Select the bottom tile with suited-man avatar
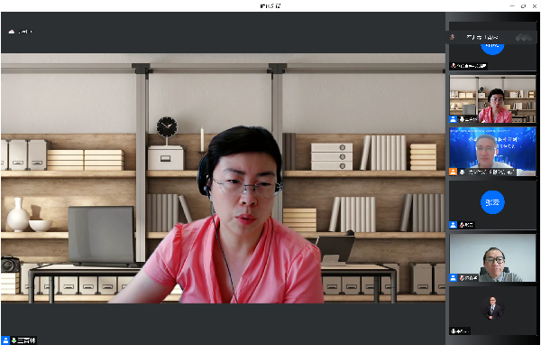The width and height of the screenshot is (541, 345). (x=492, y=311)
